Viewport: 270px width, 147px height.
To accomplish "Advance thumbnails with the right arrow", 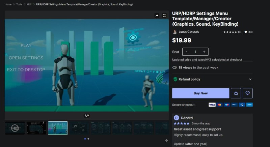I will 166,141.
